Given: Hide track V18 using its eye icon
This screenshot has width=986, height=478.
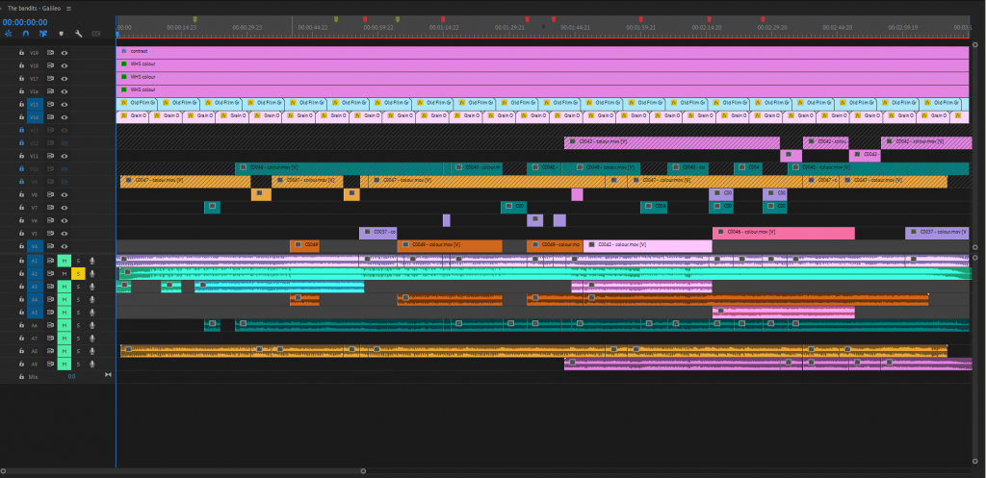Looking at the screenshot, I should point(64,65).
